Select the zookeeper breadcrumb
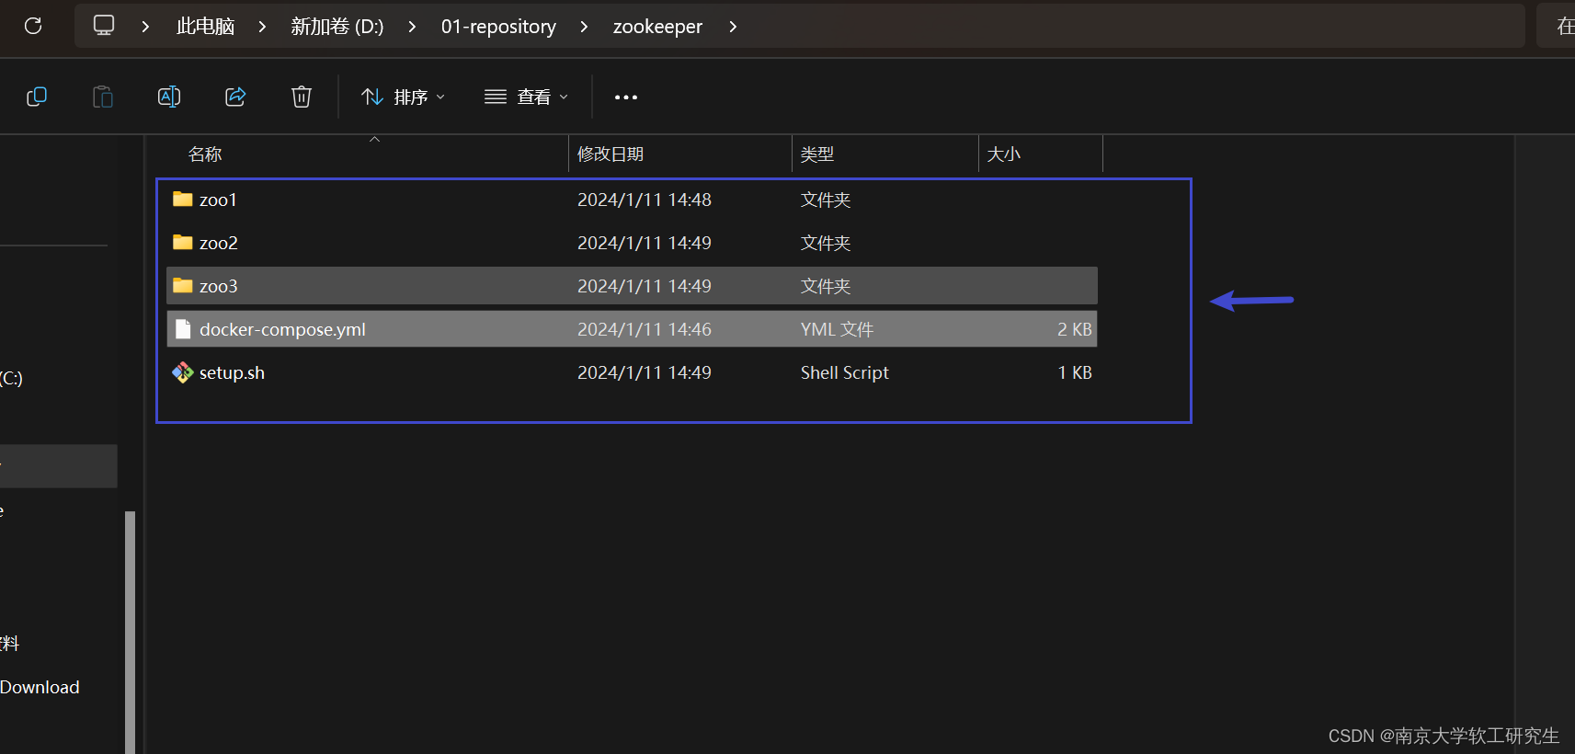The height and width of the screenshot is (754, 1575). tap(657, 27)
